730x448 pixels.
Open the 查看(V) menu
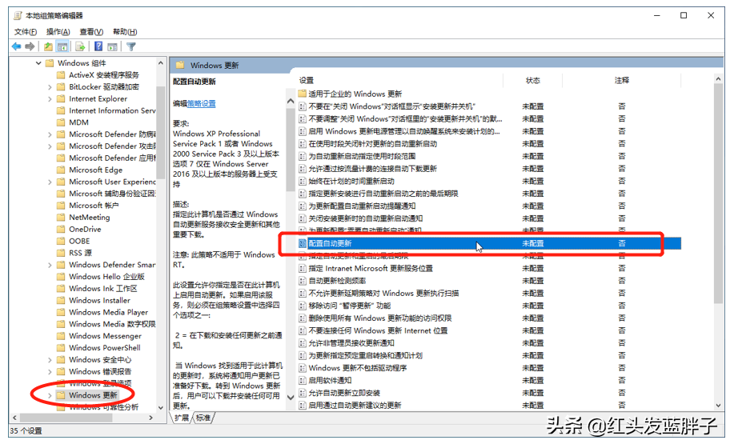click(91, 32)
